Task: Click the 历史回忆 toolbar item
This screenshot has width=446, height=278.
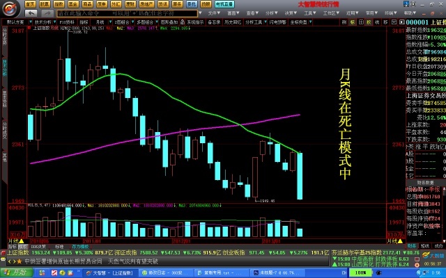Action: coord(233,22)
